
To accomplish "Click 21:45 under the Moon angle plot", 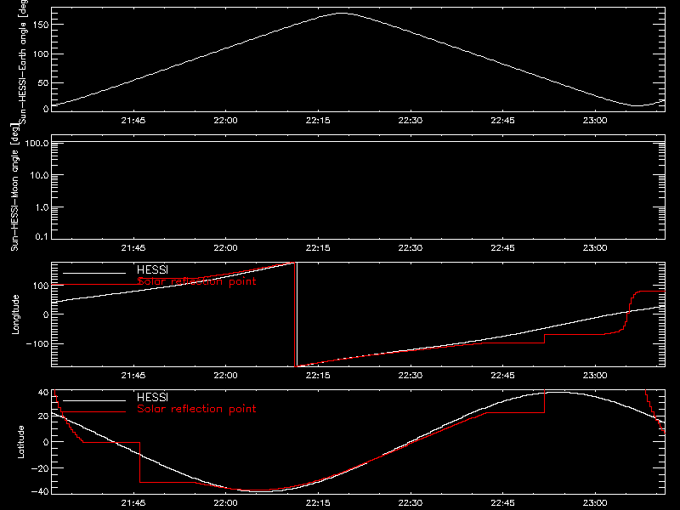I will [x=133, y=248].
